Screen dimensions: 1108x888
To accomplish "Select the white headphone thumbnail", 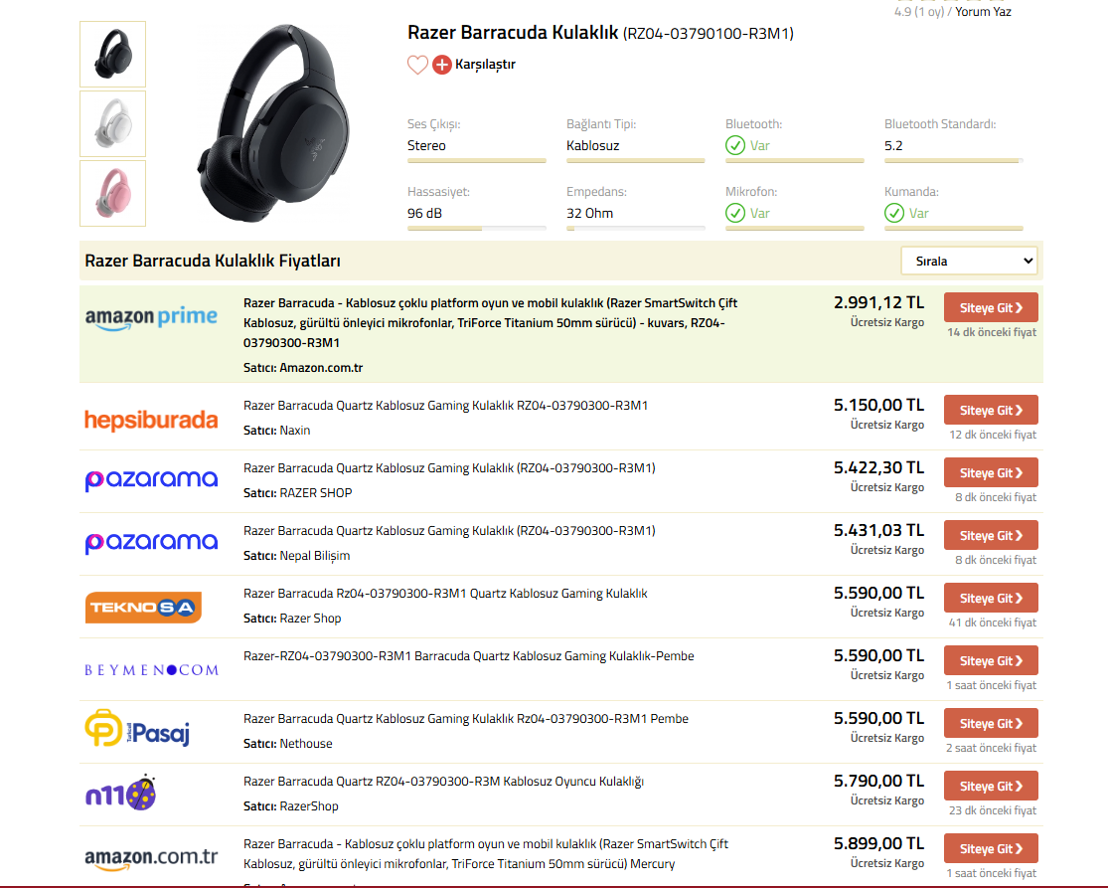I will pos(112,123).
